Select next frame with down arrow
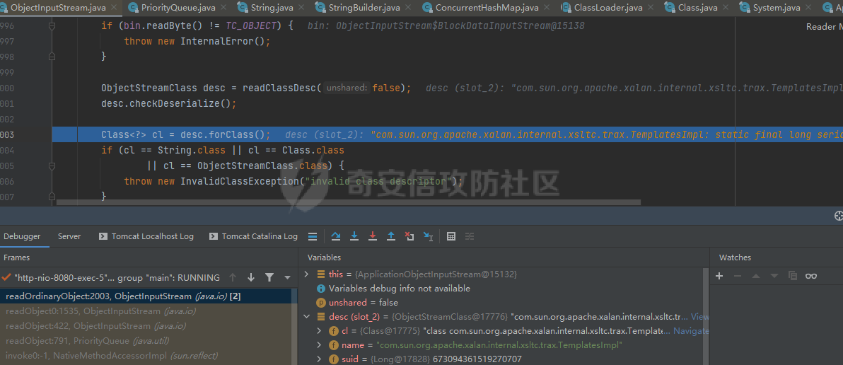Viewport: 843px width, 365px height. 251,277
